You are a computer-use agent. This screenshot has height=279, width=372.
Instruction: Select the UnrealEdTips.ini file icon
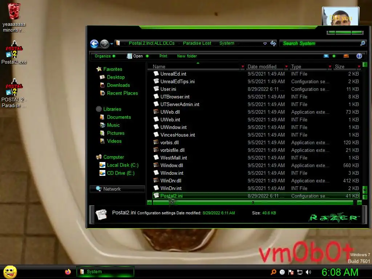tap(156, 81)
